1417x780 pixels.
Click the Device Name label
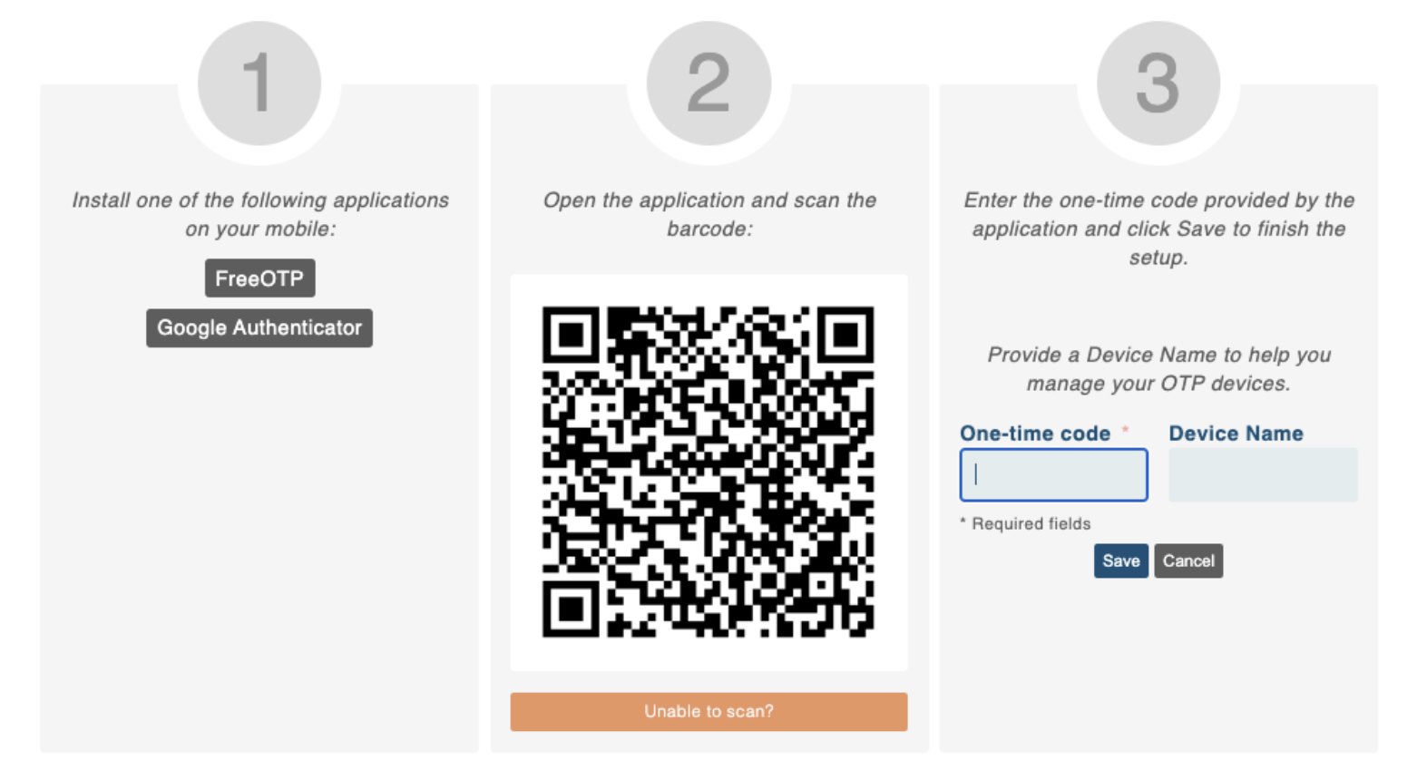[x=1236, y=434]
